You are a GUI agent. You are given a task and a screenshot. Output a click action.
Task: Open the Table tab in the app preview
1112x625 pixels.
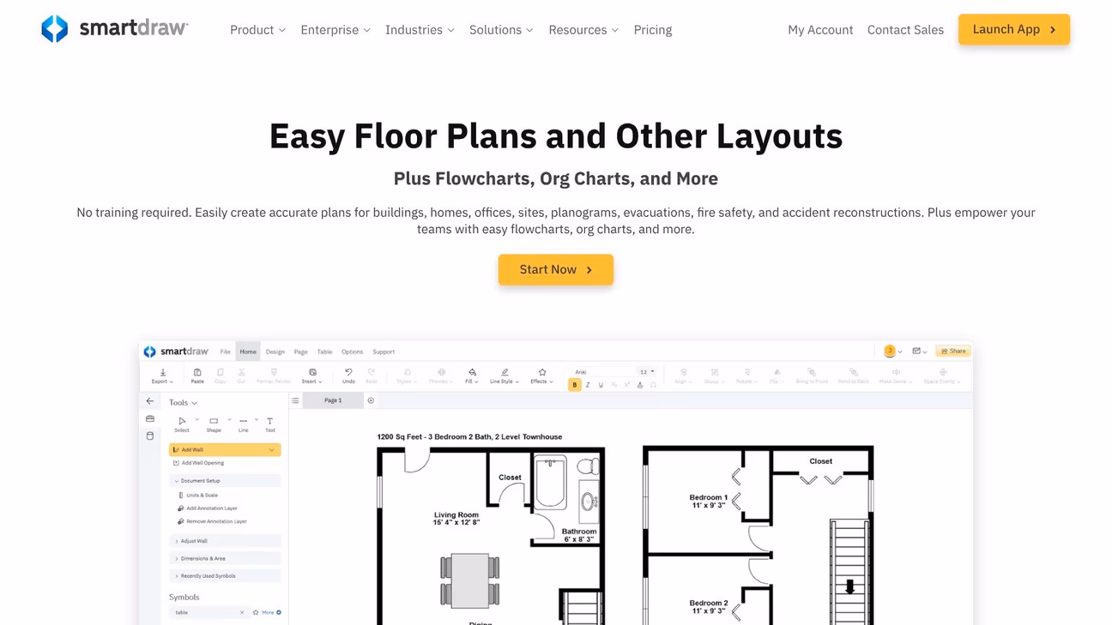pos(324,352)
